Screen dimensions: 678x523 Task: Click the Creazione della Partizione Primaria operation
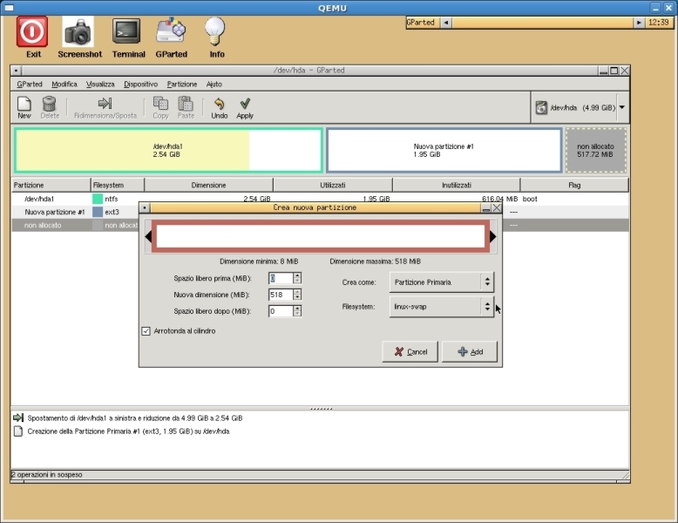(x=128, y=431)
